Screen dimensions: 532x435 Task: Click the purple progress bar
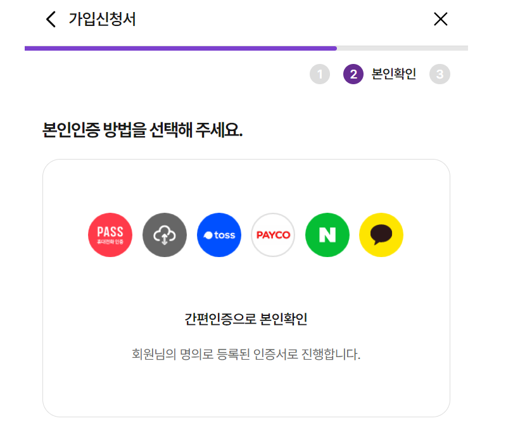[x=181, y=48]
